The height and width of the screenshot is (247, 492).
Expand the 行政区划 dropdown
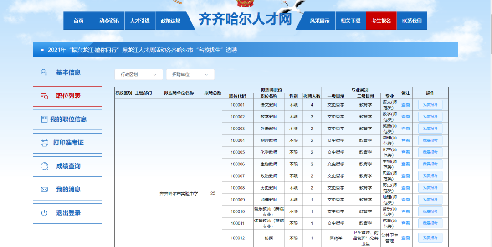[138, 74]
